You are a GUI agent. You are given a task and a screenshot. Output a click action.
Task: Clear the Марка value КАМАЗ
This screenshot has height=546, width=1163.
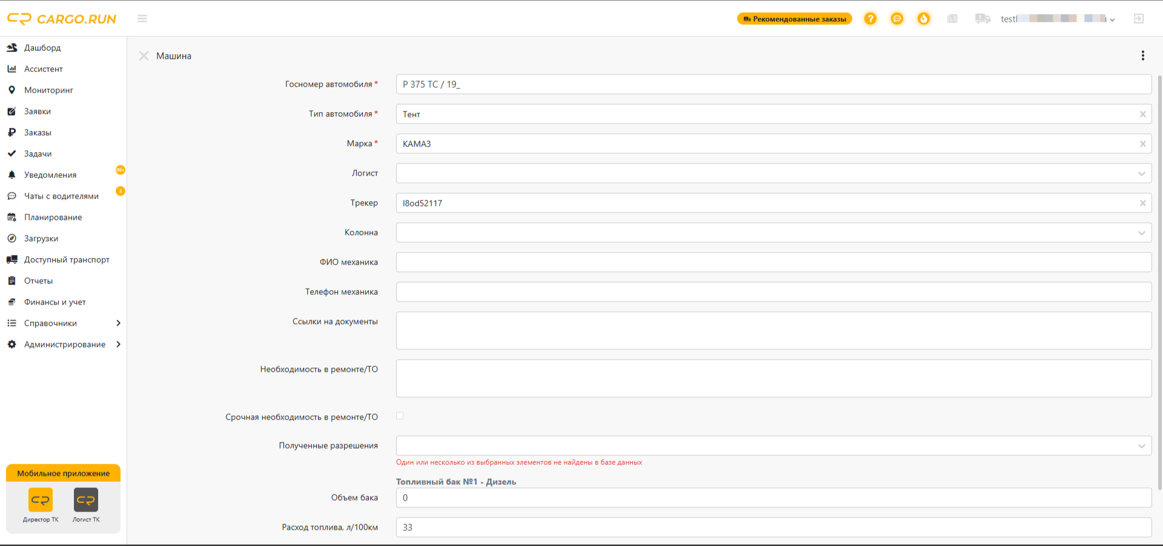point(1143,144)
